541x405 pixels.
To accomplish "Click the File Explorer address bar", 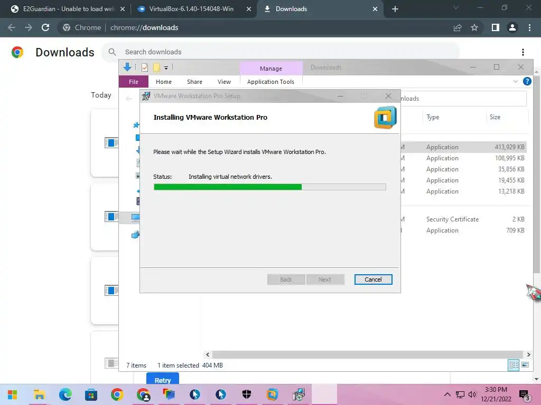I will (x=463, y=99).
